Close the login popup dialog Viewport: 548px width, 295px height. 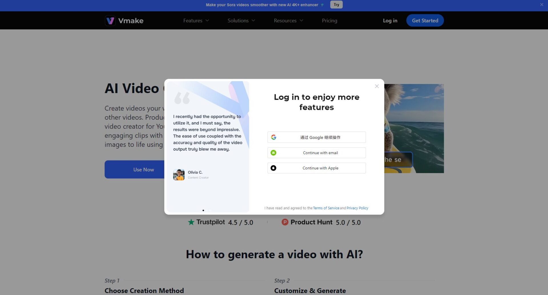(377, 86)
